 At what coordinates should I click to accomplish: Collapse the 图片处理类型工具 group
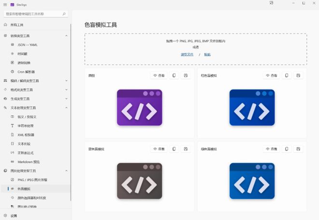(66, 171)
